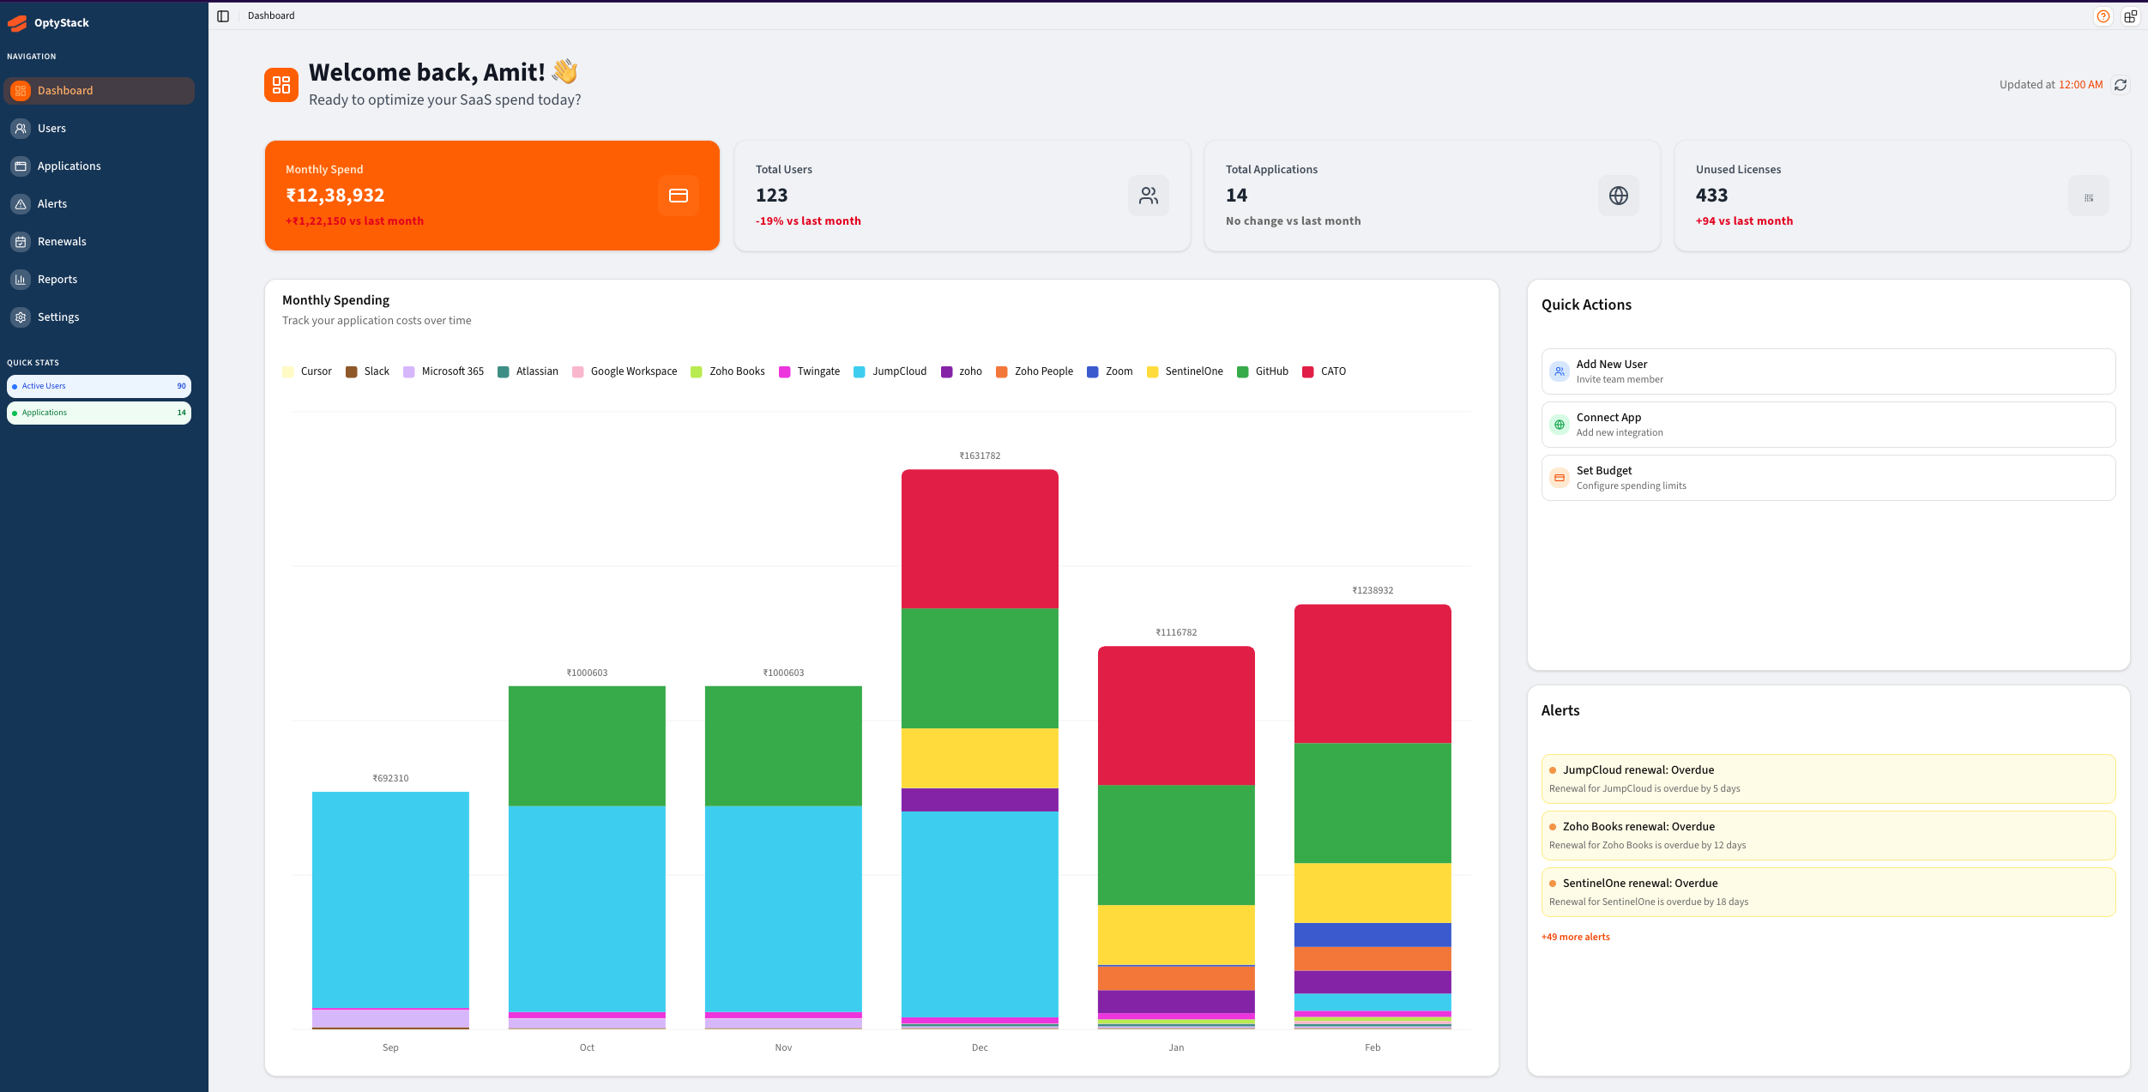Open Settings from the navigation
This screenshot has height=1092, width=2148.
[58, 317]
